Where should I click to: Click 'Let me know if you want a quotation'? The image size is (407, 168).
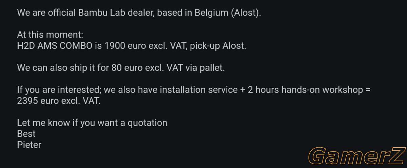[x=92, y=123]
